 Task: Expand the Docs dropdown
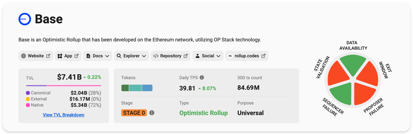click(x=98, y=56)
